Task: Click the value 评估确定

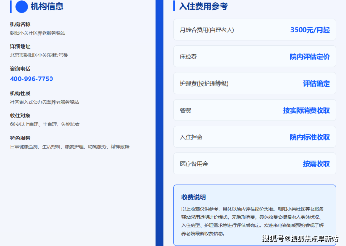Action: [317, 84]
